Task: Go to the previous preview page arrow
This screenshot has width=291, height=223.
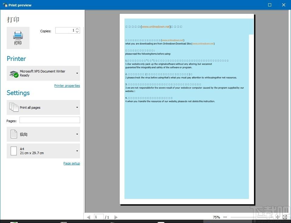Action: 89,217
